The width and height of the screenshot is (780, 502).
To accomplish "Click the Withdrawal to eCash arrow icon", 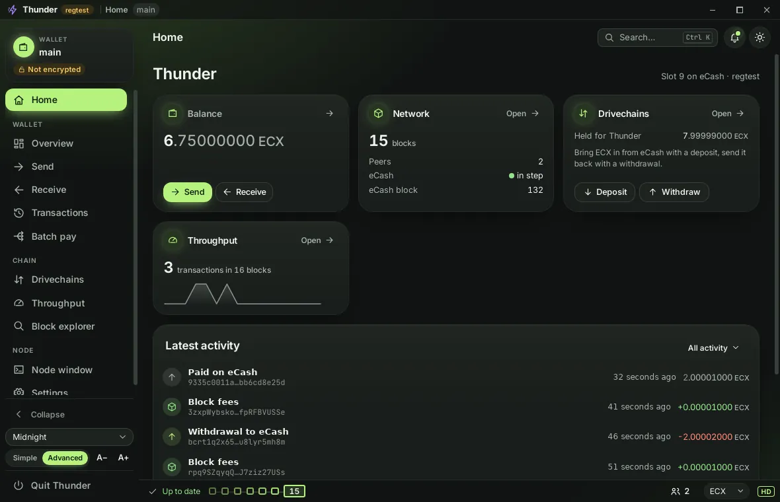I will [172, 437].
